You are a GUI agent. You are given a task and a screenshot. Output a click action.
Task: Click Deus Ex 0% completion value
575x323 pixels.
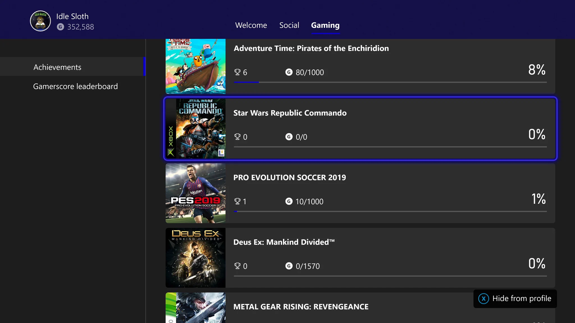[x=537, y=264]
